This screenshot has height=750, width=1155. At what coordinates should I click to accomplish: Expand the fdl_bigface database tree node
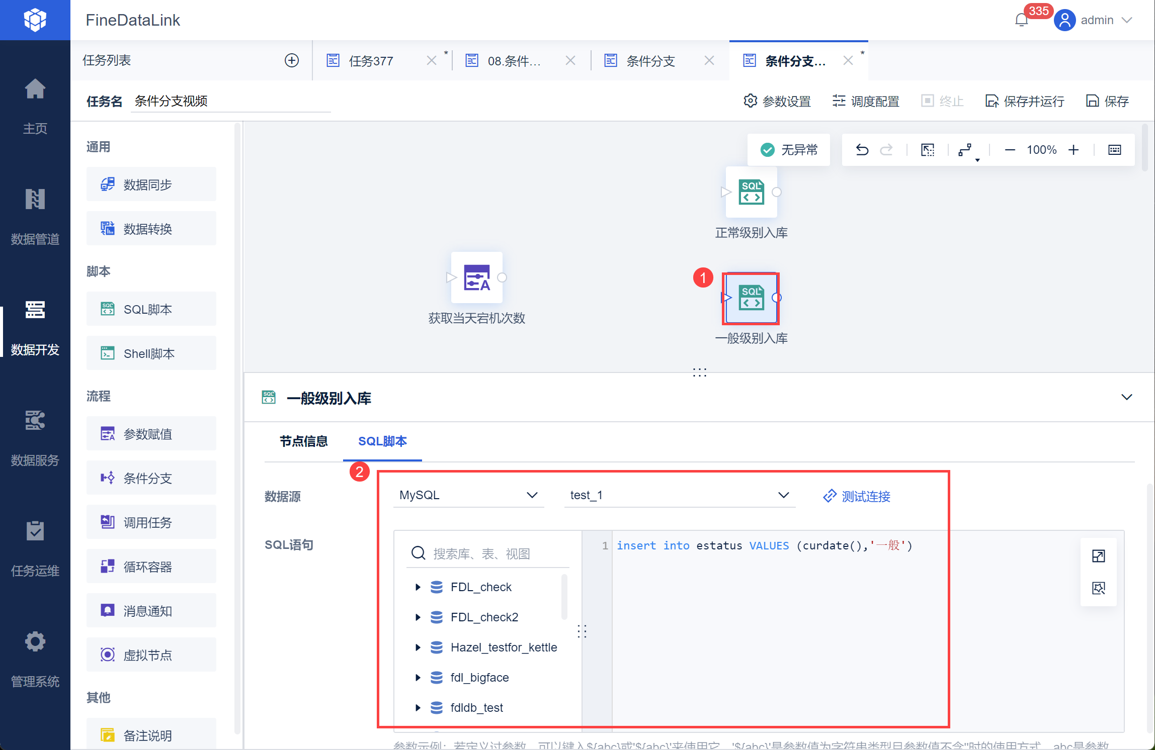click(x=418, y=678)
